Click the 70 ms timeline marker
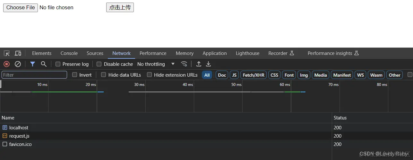The width and height of the screenshot is (413, 160). (x=333, y=85)
